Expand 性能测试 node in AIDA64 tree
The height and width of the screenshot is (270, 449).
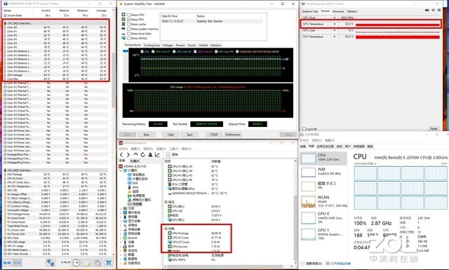click(121, 263)
